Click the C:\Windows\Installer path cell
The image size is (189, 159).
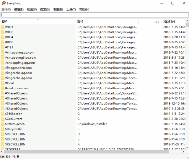pos(92,124)
